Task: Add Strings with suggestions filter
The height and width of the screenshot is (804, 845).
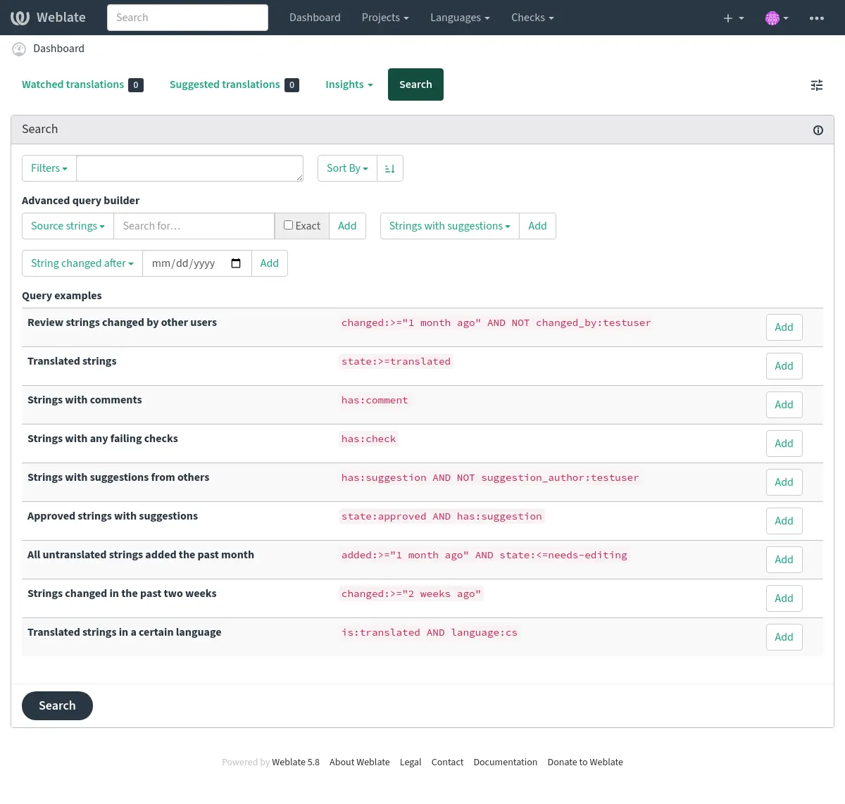Action: coord(537,226)
